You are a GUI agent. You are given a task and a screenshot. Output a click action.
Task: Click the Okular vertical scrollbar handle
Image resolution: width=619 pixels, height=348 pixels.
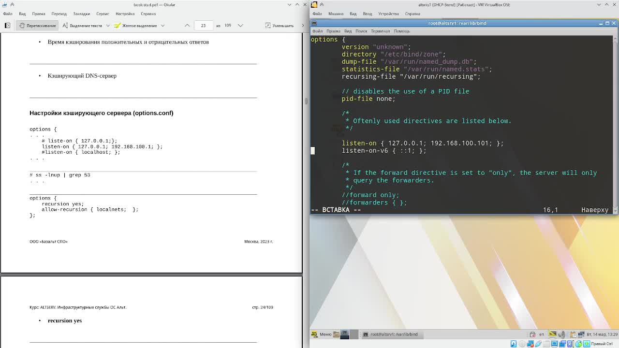(x=306, y=101)
